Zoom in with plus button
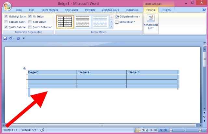The height and width of the screenshot is (134, 208). pyautogui.click(x=200, y=130)
